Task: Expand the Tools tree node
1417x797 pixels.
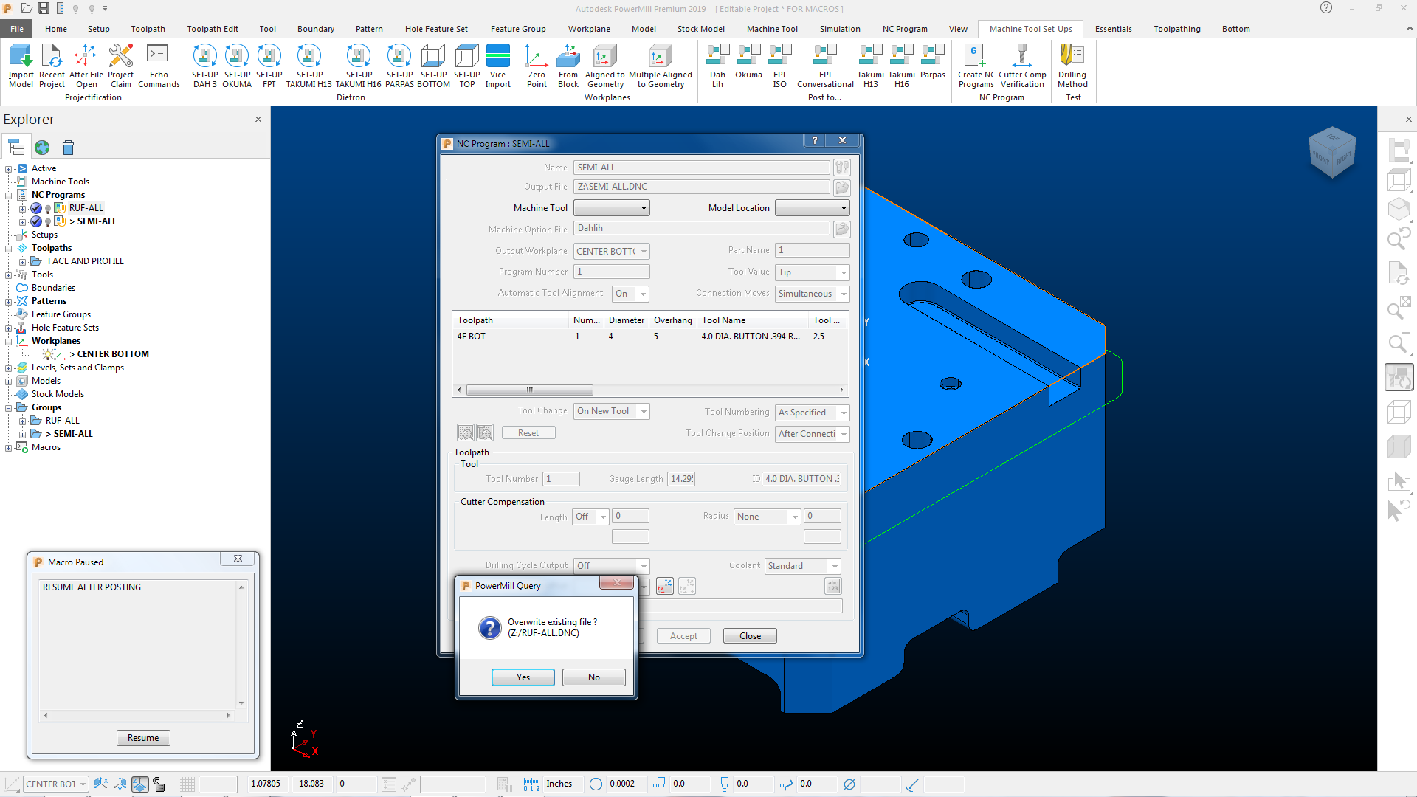Action: tap(9, 275)
